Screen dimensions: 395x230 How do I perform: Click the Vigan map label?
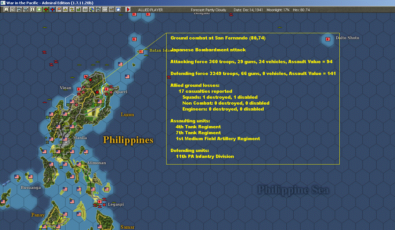(66, 88)
